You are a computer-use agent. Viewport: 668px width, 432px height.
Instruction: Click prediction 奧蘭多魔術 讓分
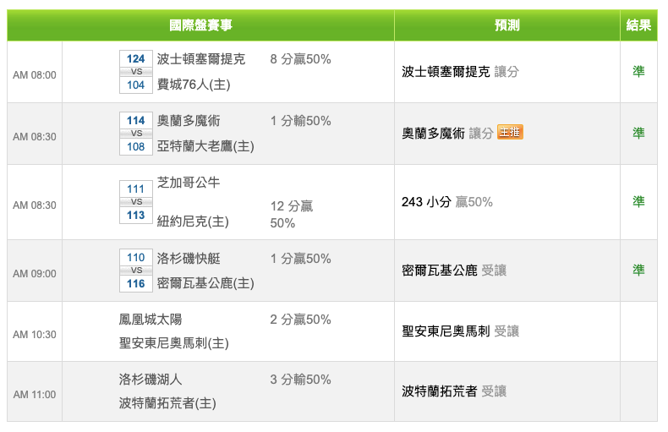447,134
